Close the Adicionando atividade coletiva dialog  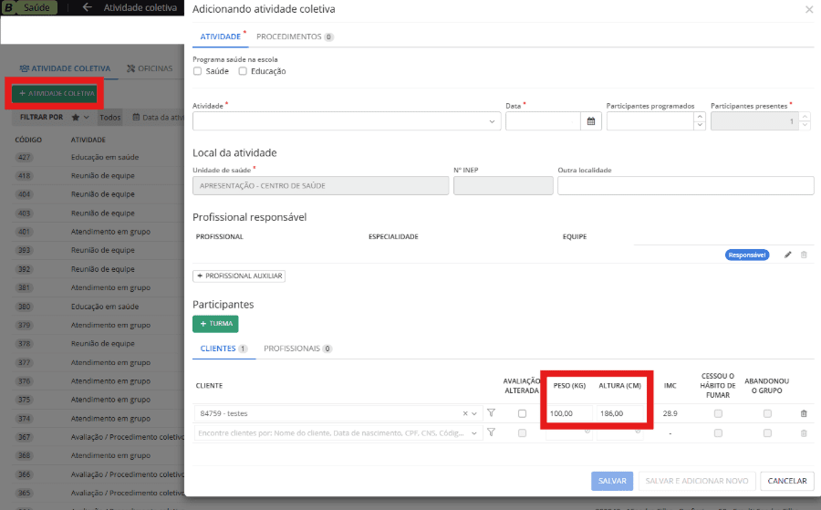click(x=808, y=10)
